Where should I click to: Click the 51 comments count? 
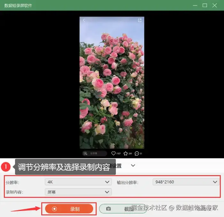point(141,153)
